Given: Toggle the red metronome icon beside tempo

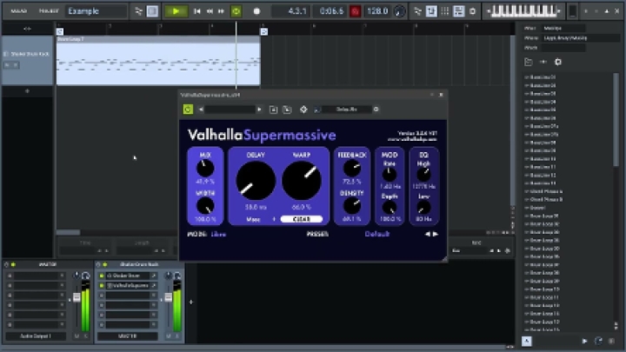Looking at the screenshot, I should click(355, 11).
